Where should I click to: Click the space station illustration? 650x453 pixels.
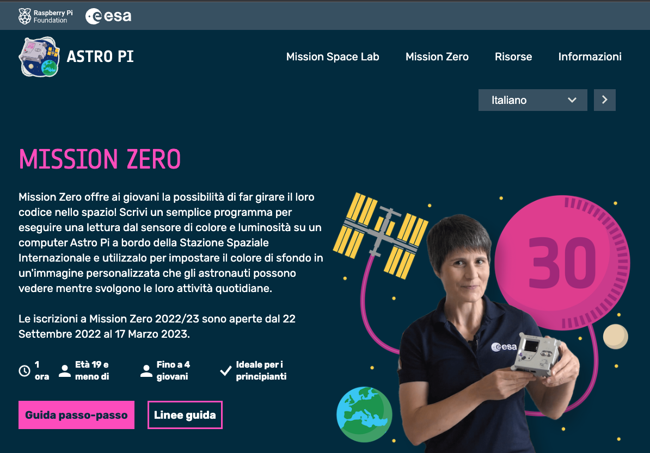click(381, 235)
